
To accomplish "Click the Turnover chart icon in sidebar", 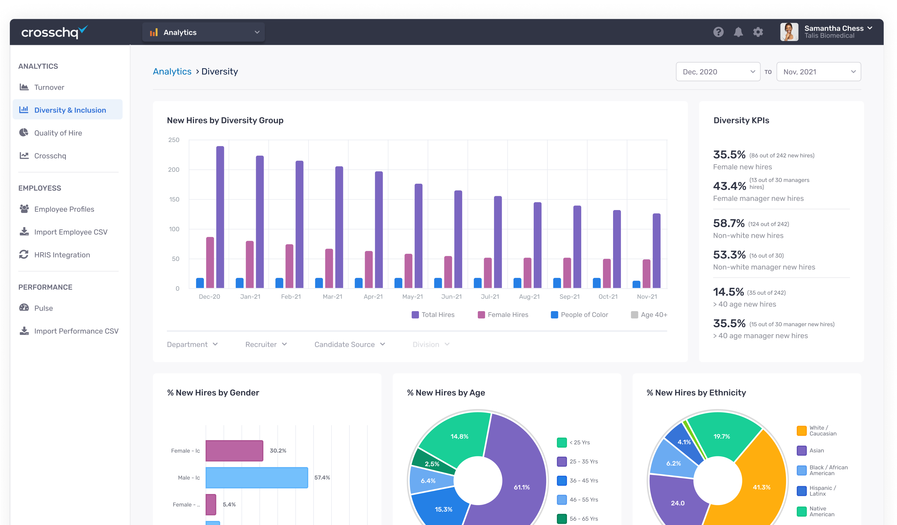I will (x=24, y=87).
